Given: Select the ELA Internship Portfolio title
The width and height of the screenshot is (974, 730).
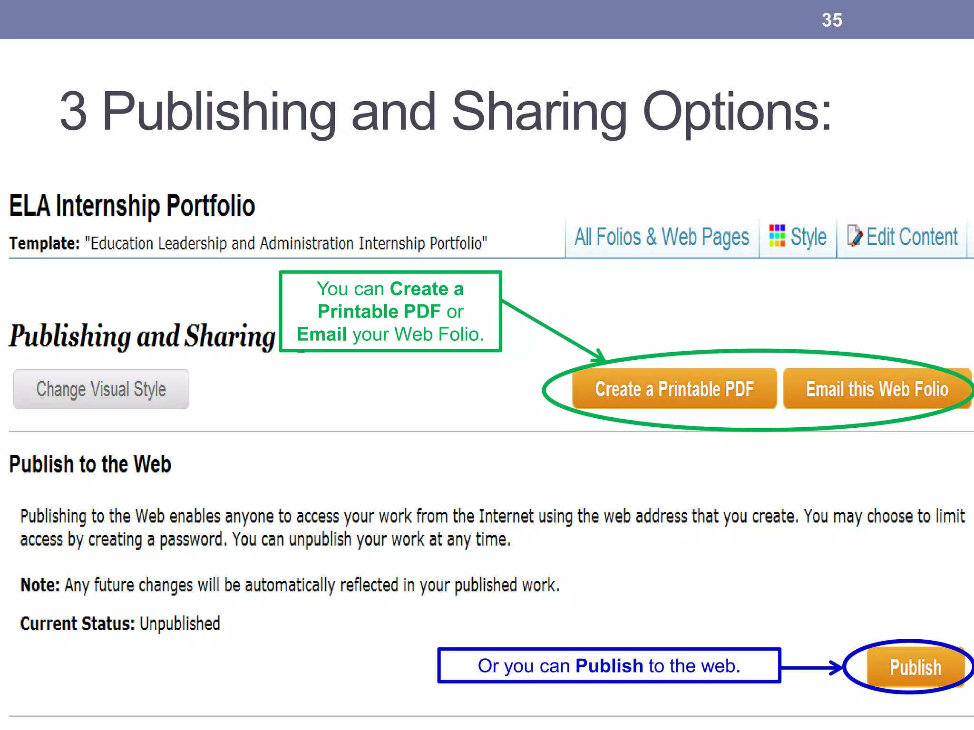Looking at the screenshot, I should coord(132,206).
